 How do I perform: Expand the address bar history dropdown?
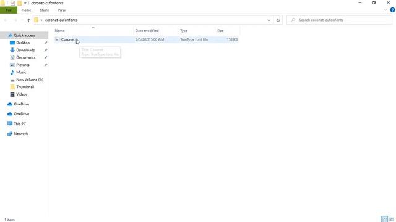tap(269, 20)
